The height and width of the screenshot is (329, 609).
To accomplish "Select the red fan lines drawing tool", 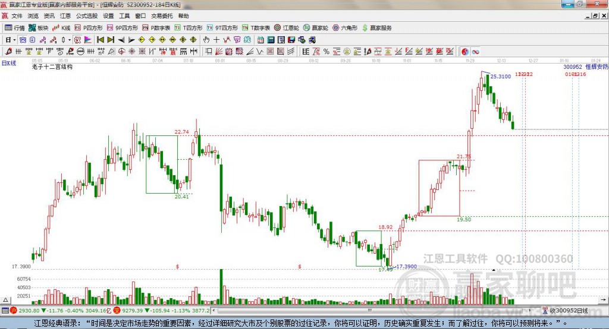I will 219,52.
